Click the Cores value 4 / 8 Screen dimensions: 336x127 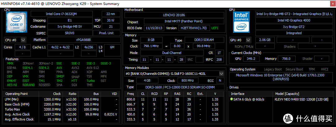(x=22, y=47)
